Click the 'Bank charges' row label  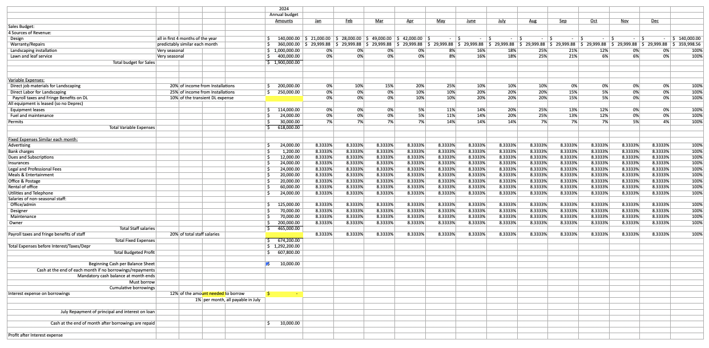point(21,151)
